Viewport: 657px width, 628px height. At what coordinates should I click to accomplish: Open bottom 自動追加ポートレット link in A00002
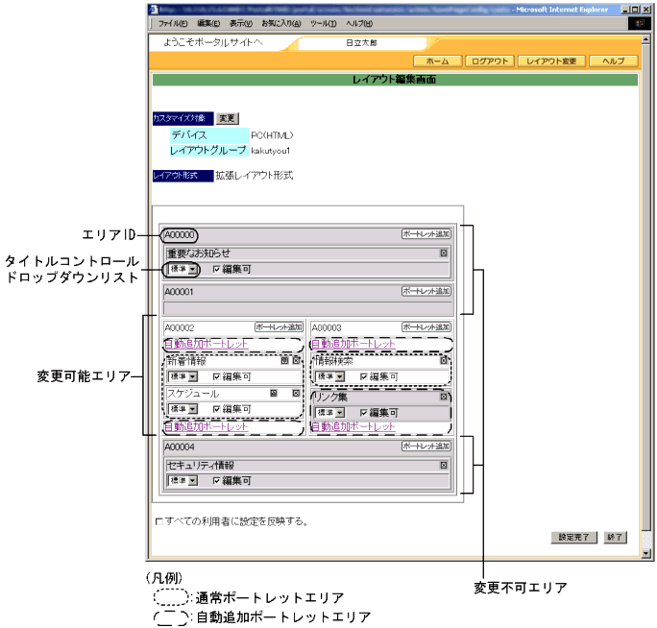206,426
